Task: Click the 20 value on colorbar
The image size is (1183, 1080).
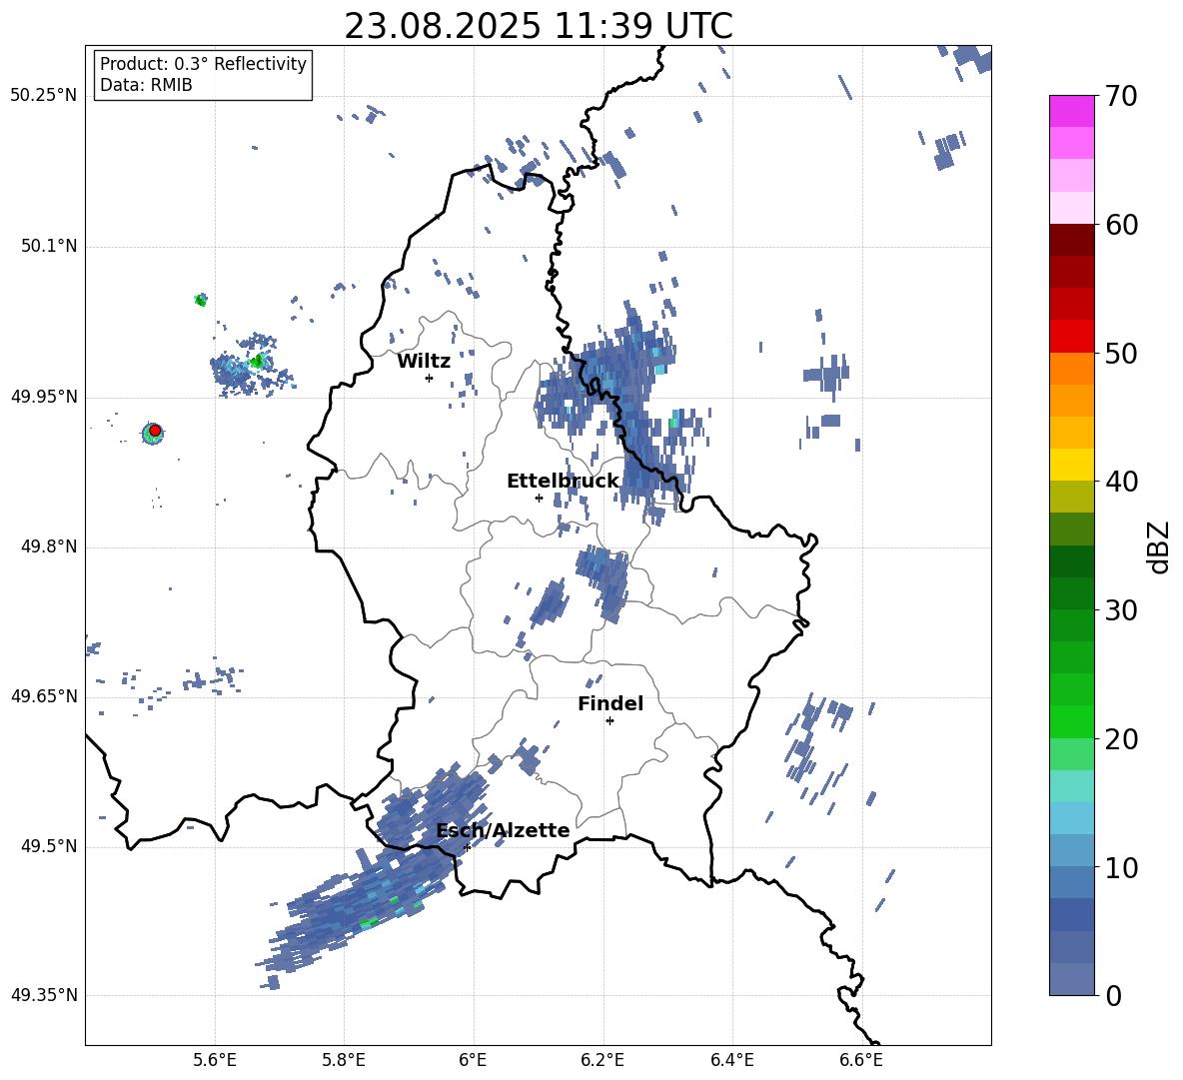Action: click(1121, 739)
